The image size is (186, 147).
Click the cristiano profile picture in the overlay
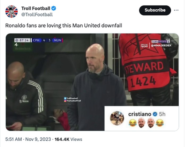pos(117,118)
